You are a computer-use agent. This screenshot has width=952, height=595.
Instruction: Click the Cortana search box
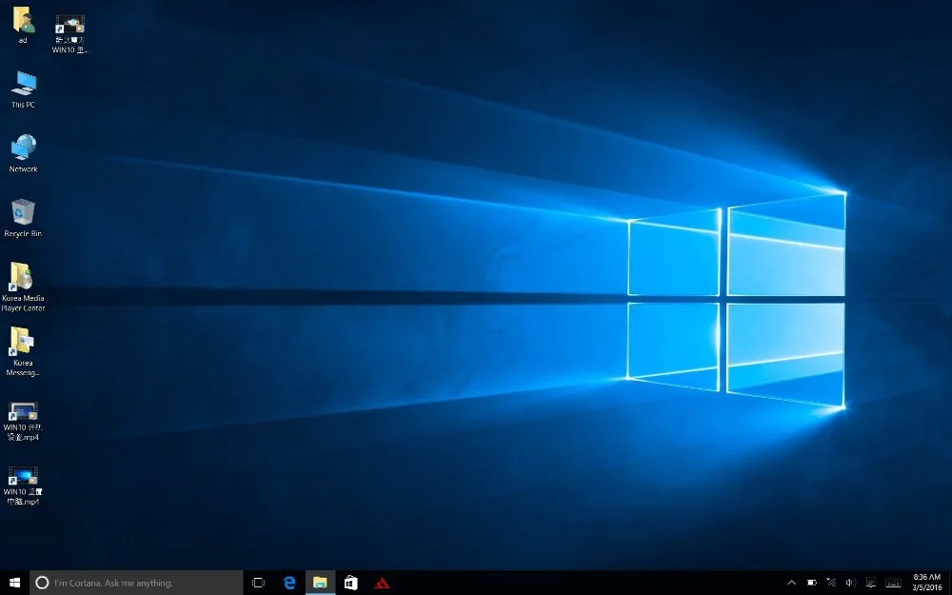click(136, 583)
